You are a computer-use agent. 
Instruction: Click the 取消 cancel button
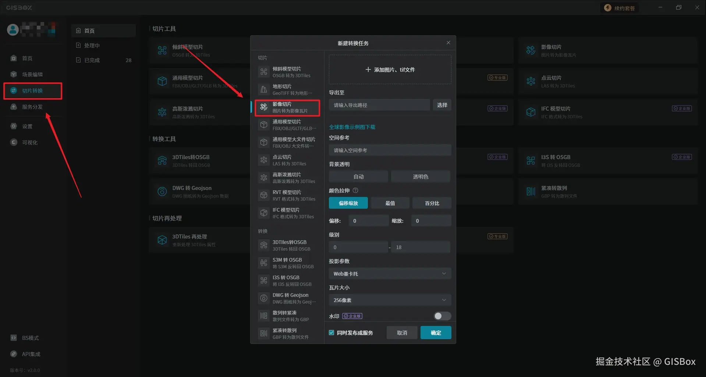click(x=402, y=333)
